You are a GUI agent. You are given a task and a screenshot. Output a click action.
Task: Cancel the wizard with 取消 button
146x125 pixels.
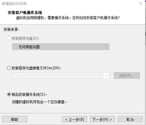click(130, 119)
